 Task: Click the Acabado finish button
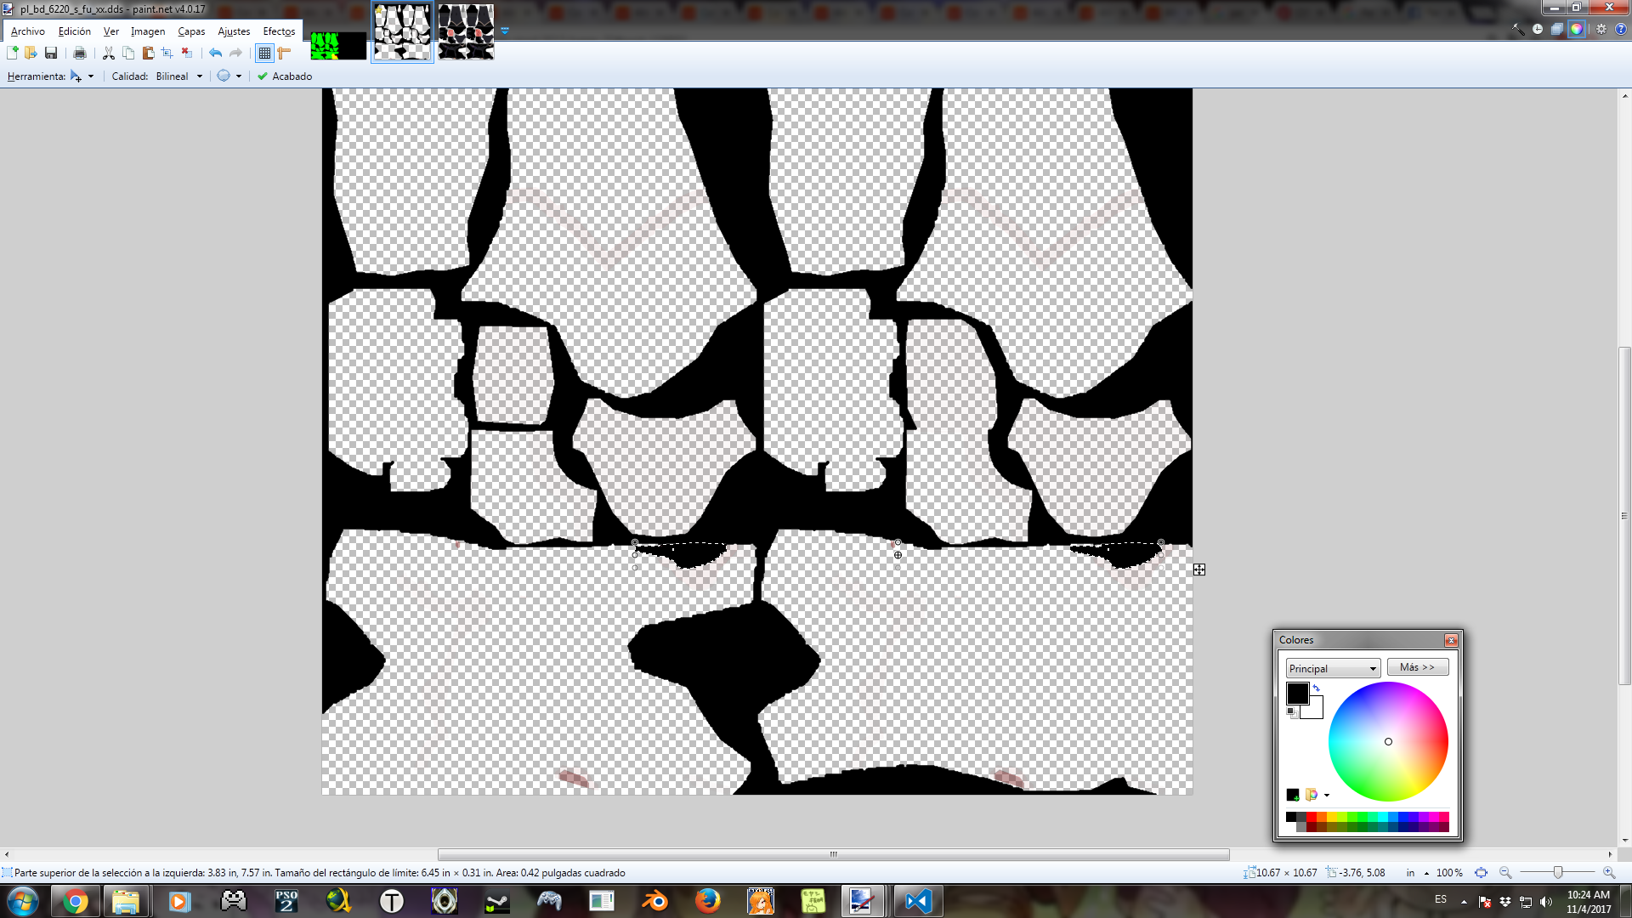point(285,76)
